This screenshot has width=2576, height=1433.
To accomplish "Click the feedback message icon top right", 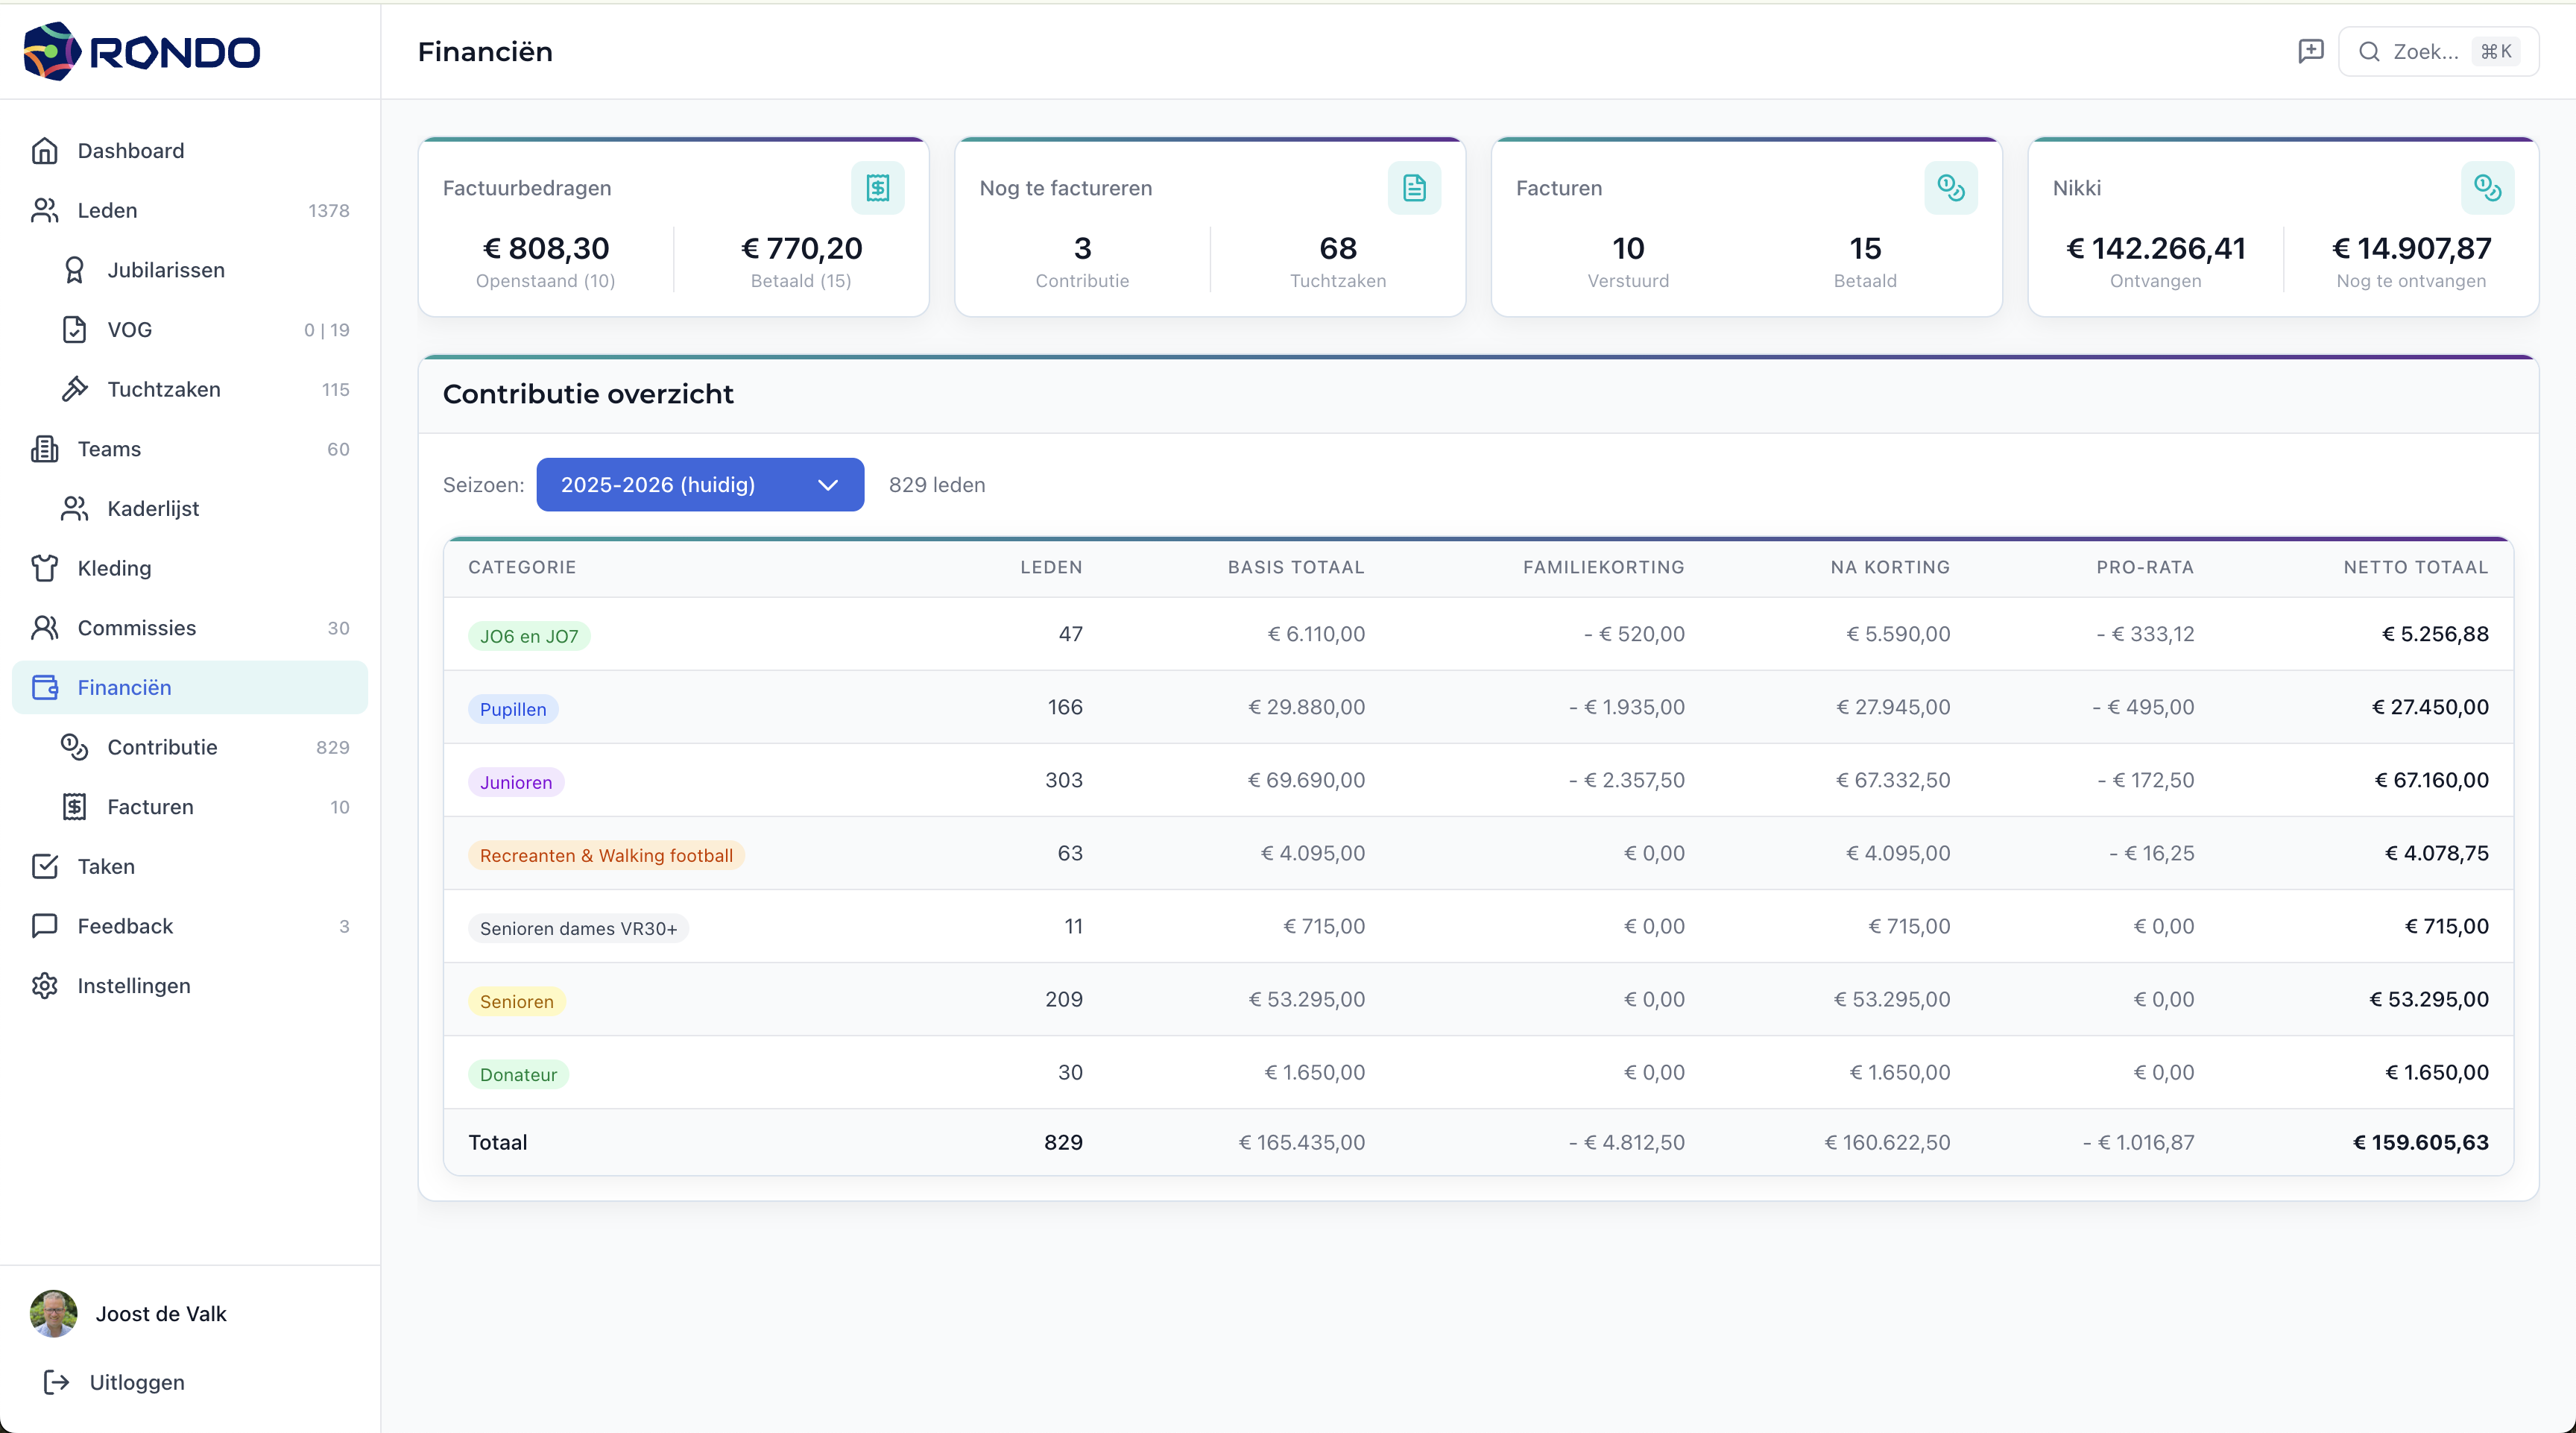I will [2311, 51].
